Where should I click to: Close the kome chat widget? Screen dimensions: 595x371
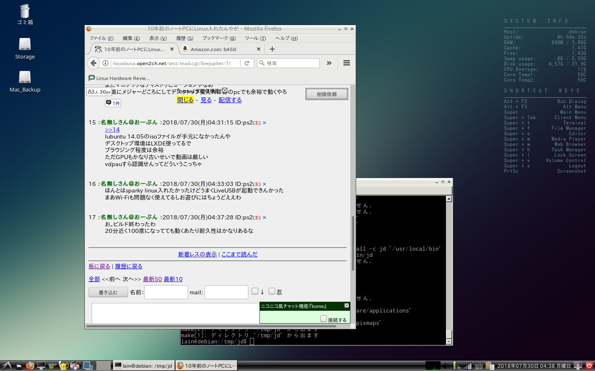tap(347, 305)
